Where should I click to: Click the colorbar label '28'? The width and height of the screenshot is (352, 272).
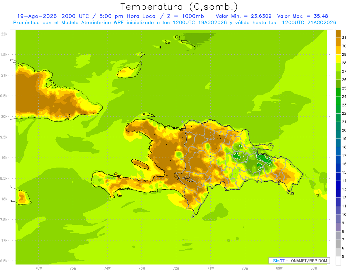point(344,63)
